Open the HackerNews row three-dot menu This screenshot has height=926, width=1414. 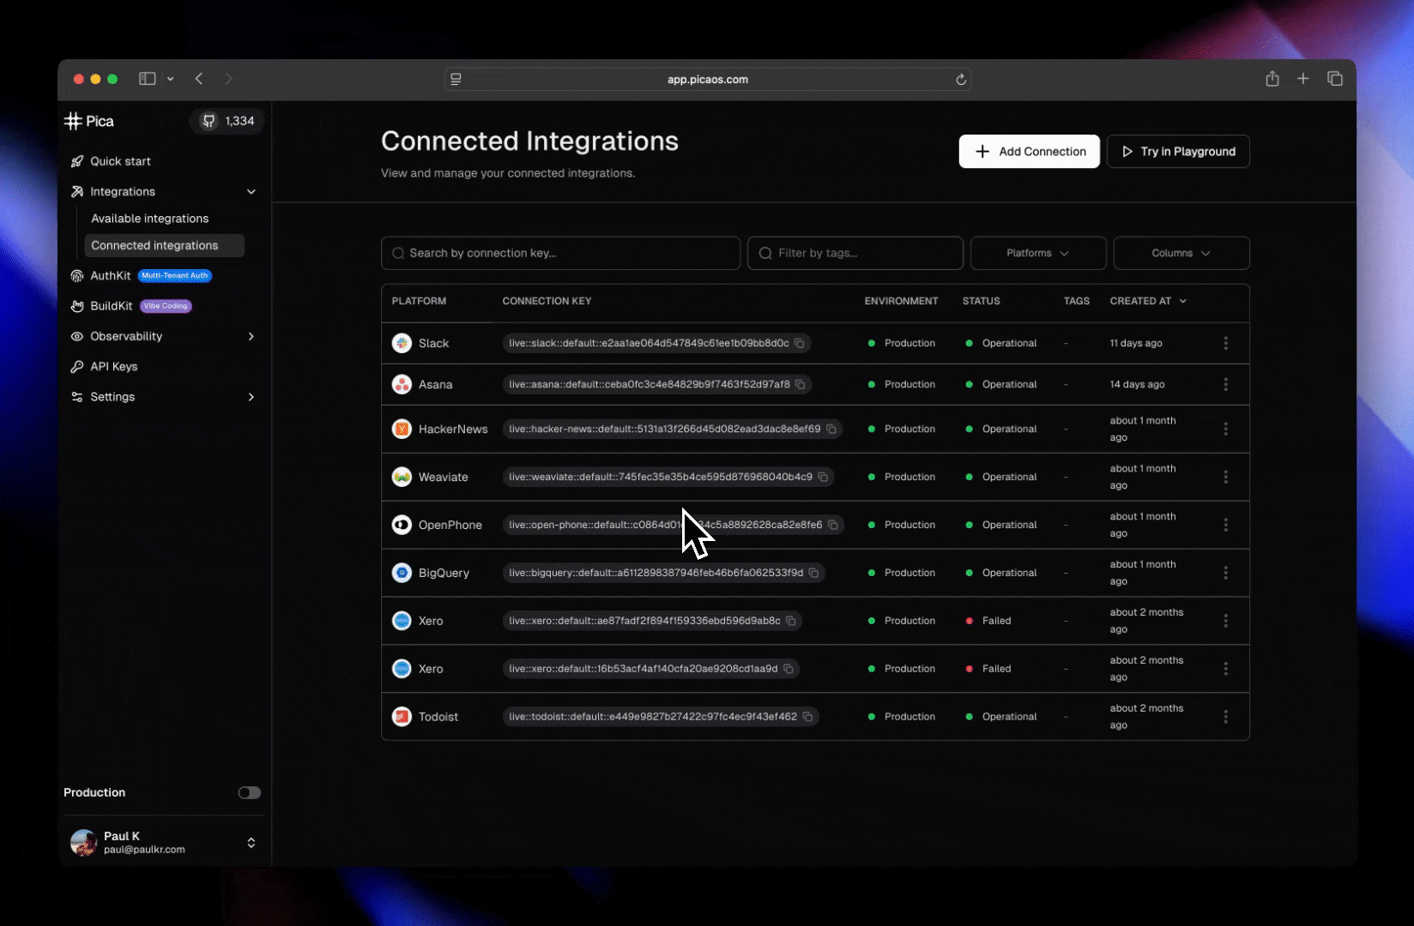tap(1225, 429)
